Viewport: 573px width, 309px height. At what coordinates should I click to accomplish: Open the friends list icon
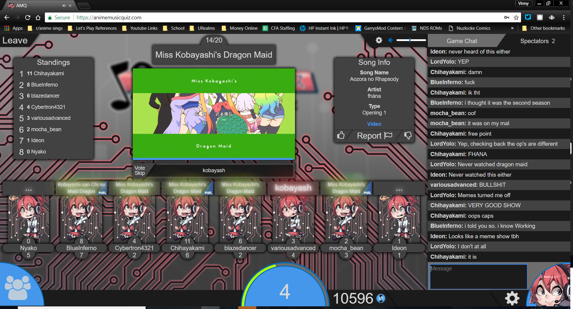(x=18, y=287)
